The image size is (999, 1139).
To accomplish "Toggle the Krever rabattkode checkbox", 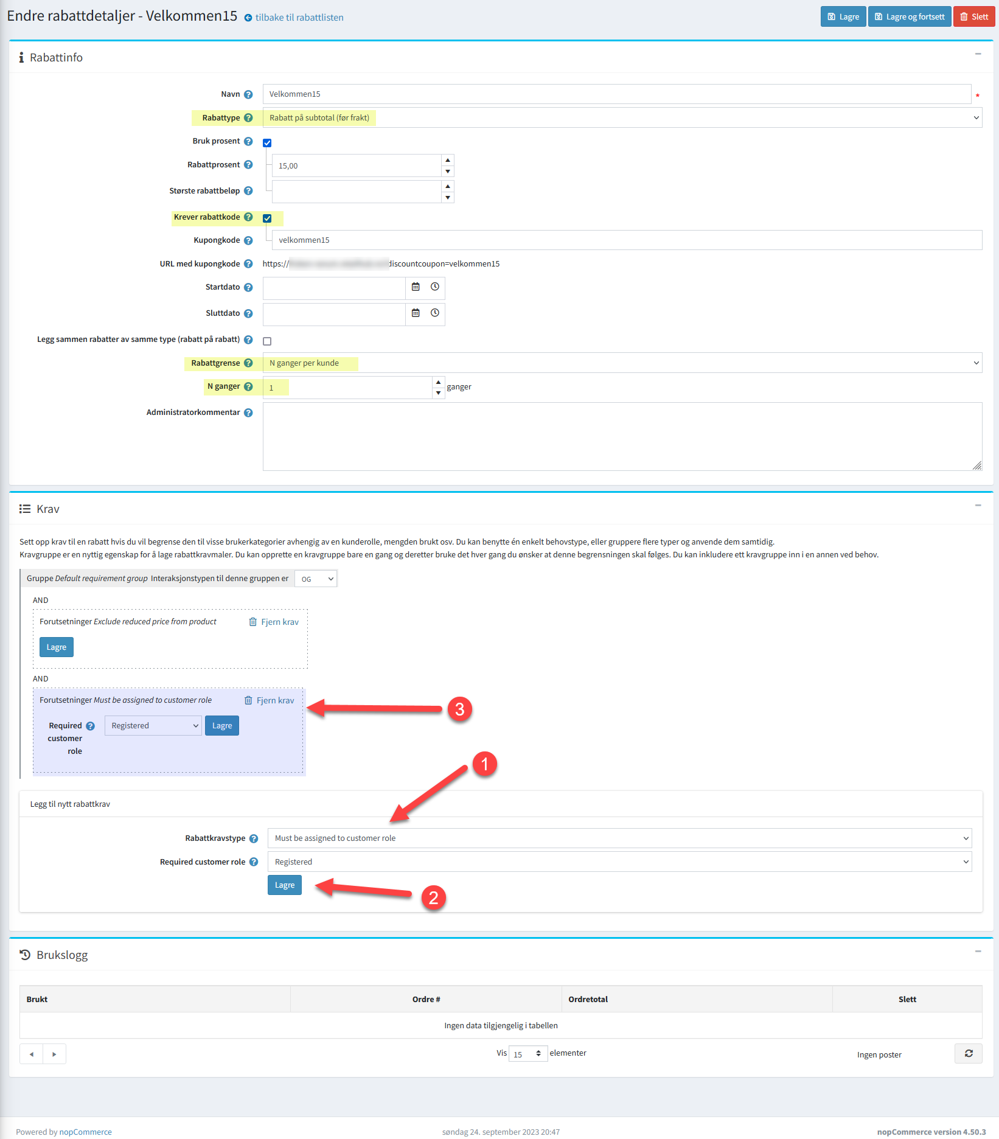I will coord(267,218).
